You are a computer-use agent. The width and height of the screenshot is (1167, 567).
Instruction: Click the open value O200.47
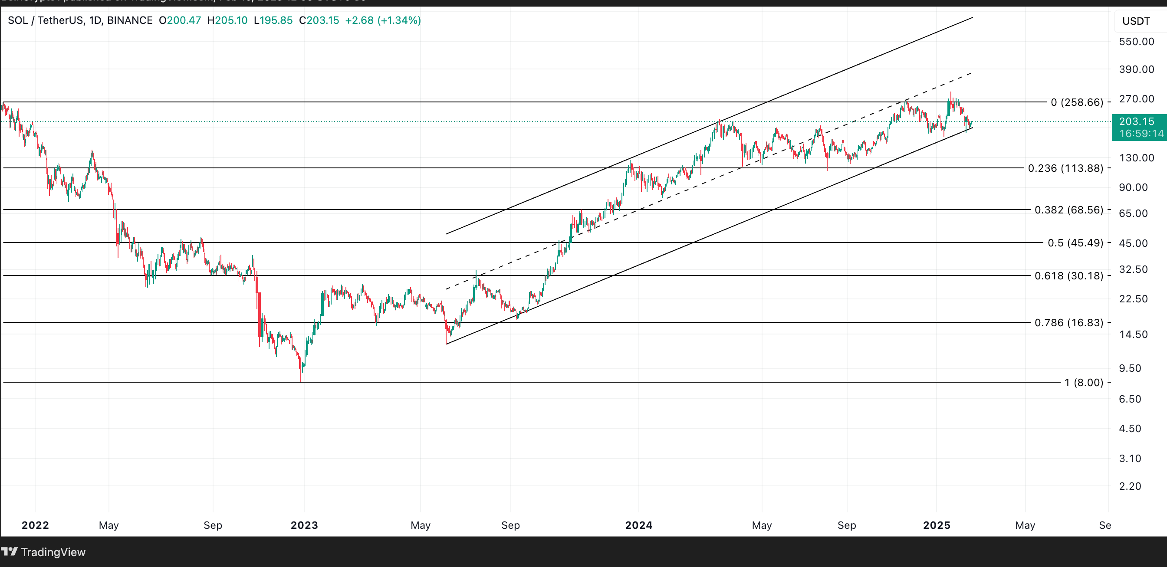[x=180, y=20]
